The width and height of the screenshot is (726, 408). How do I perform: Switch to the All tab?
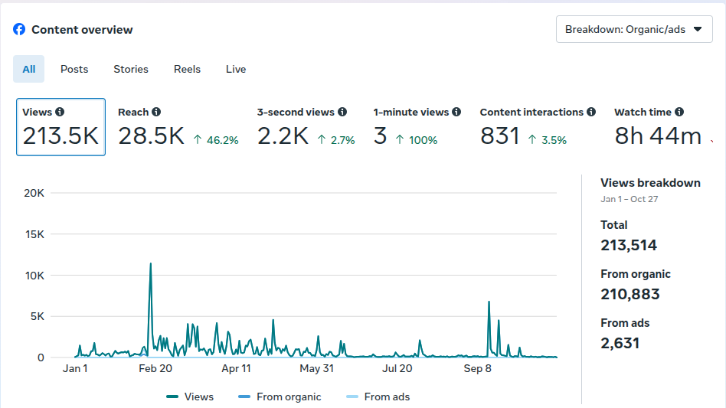(29, 69)
